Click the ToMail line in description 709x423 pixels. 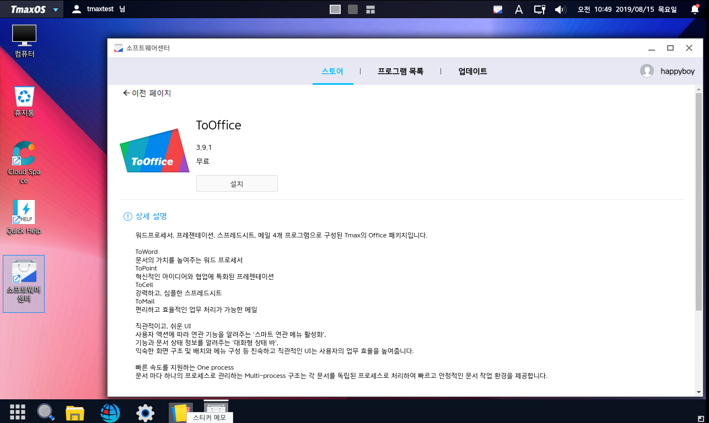145,301
